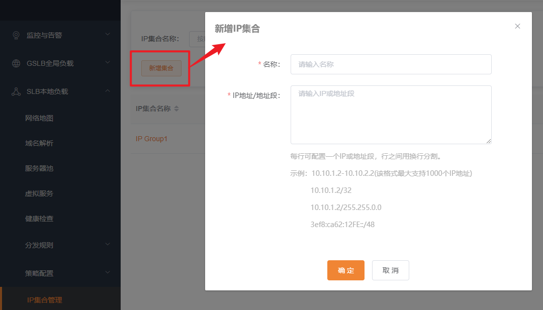Click inside the IP地址/地址段 text area
Screen dimensions: 543x310
coord(391,115)
